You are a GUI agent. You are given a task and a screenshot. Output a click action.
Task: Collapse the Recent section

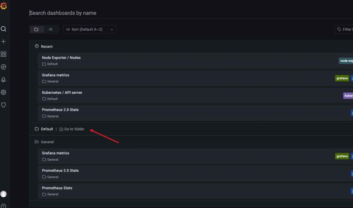pos(47,46)
